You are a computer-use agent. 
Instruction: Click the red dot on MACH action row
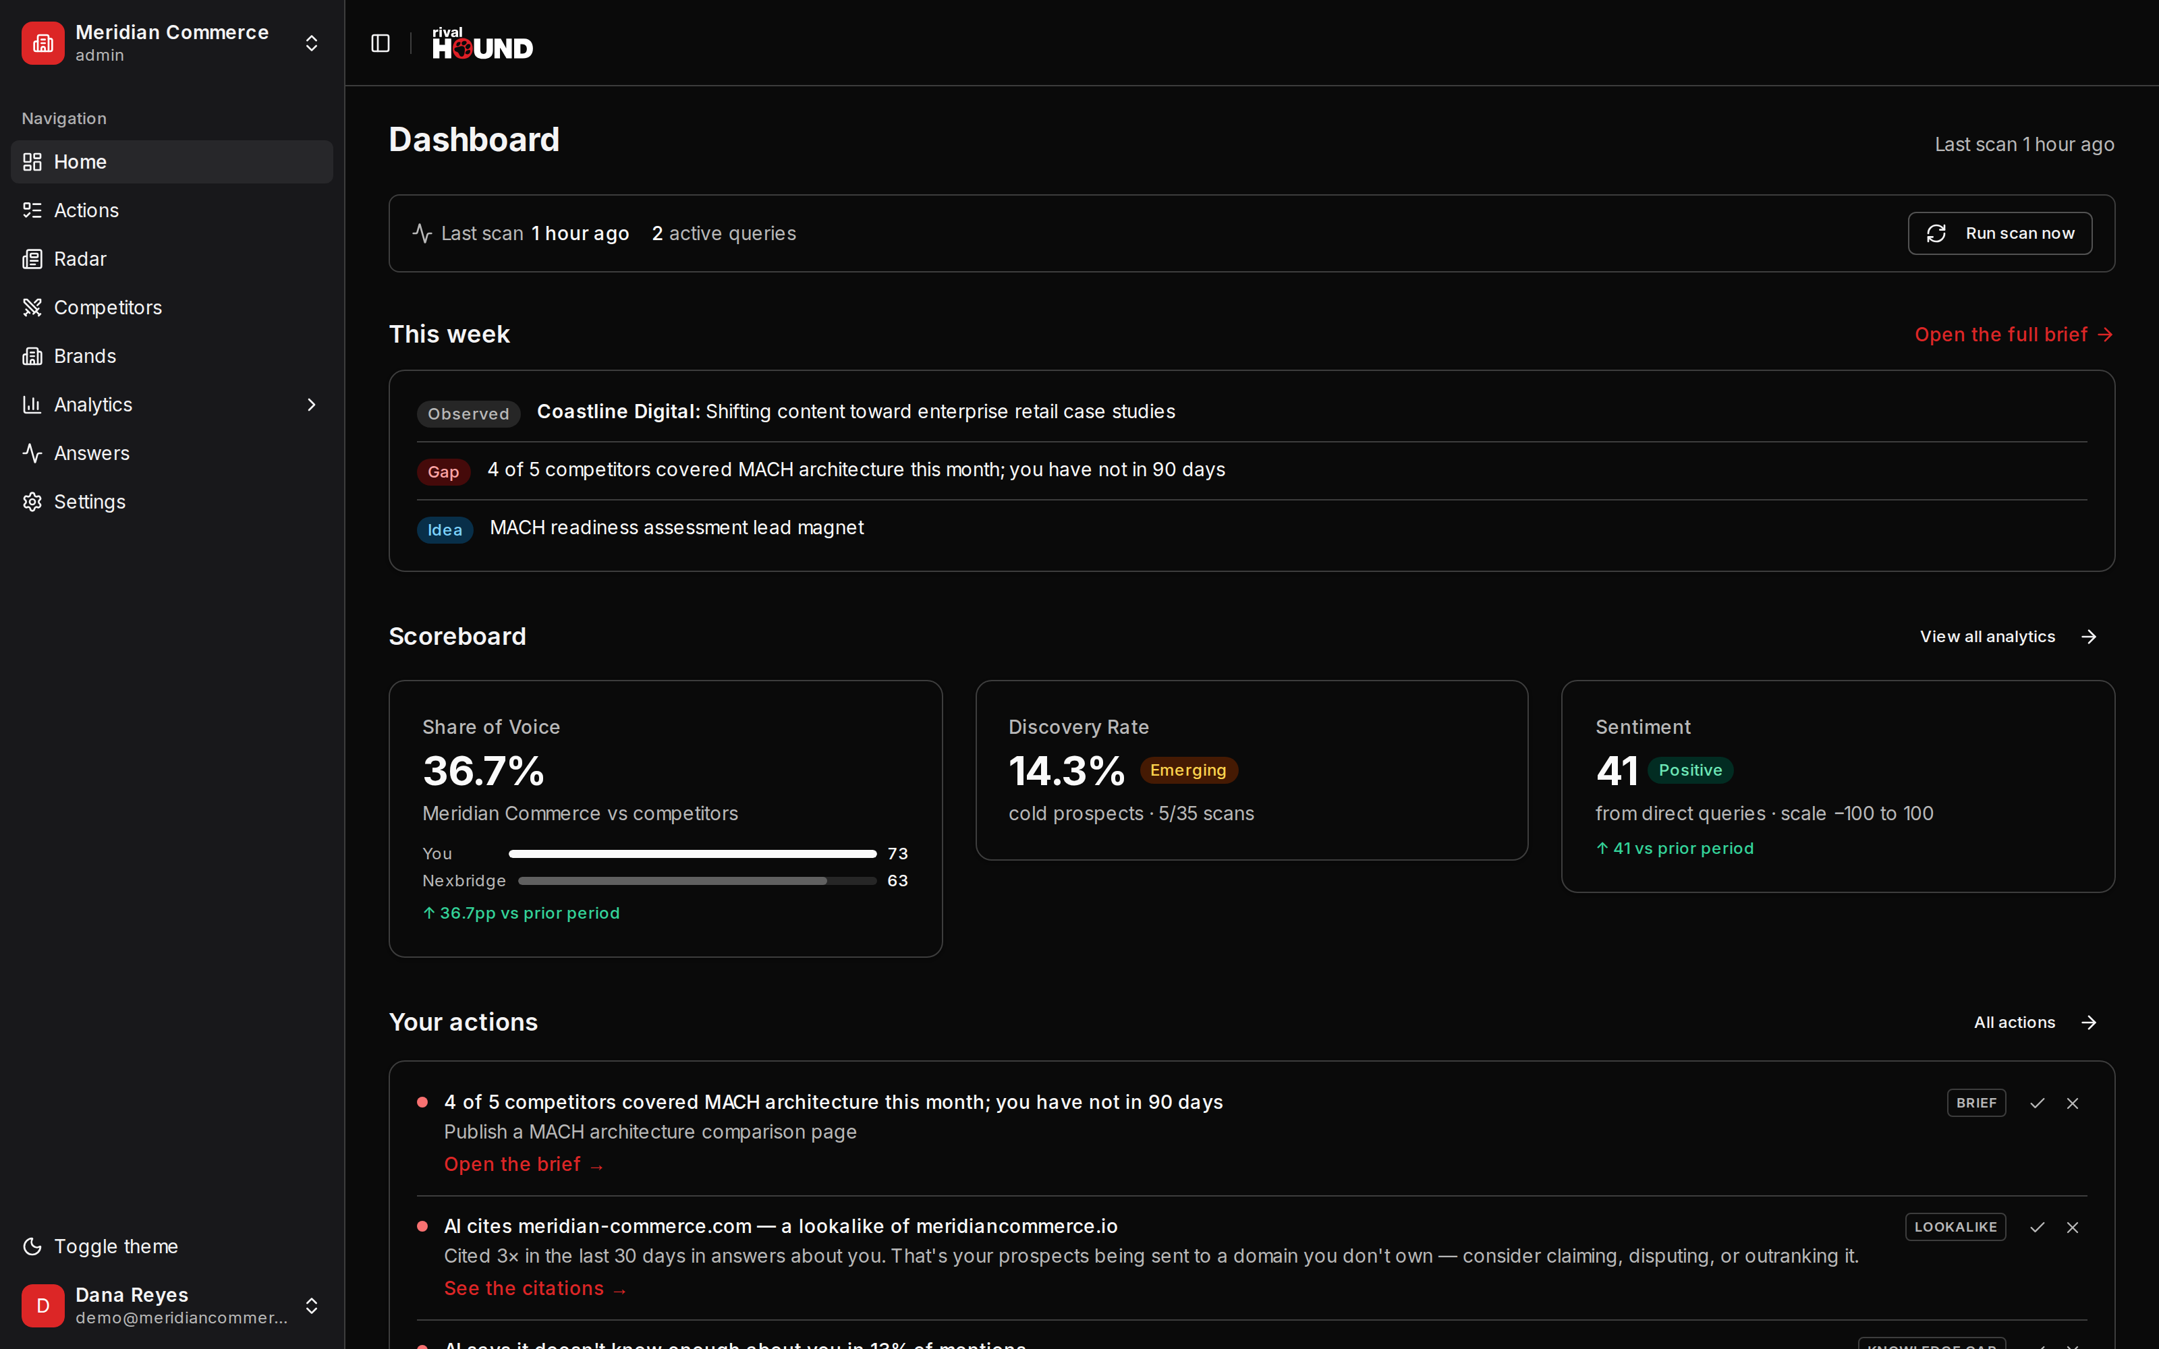(x=422, y=1102)
